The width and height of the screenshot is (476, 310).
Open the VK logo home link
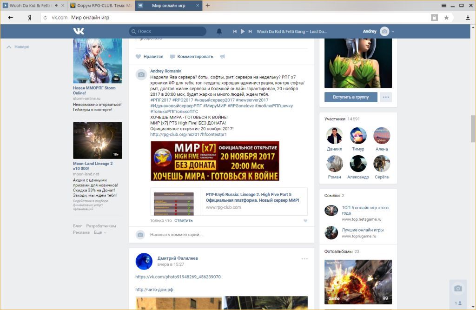[79, 31]
